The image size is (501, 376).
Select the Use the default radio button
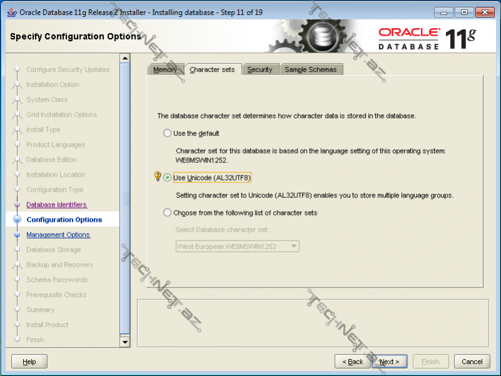pyautogui.click(x=167, y=133)
